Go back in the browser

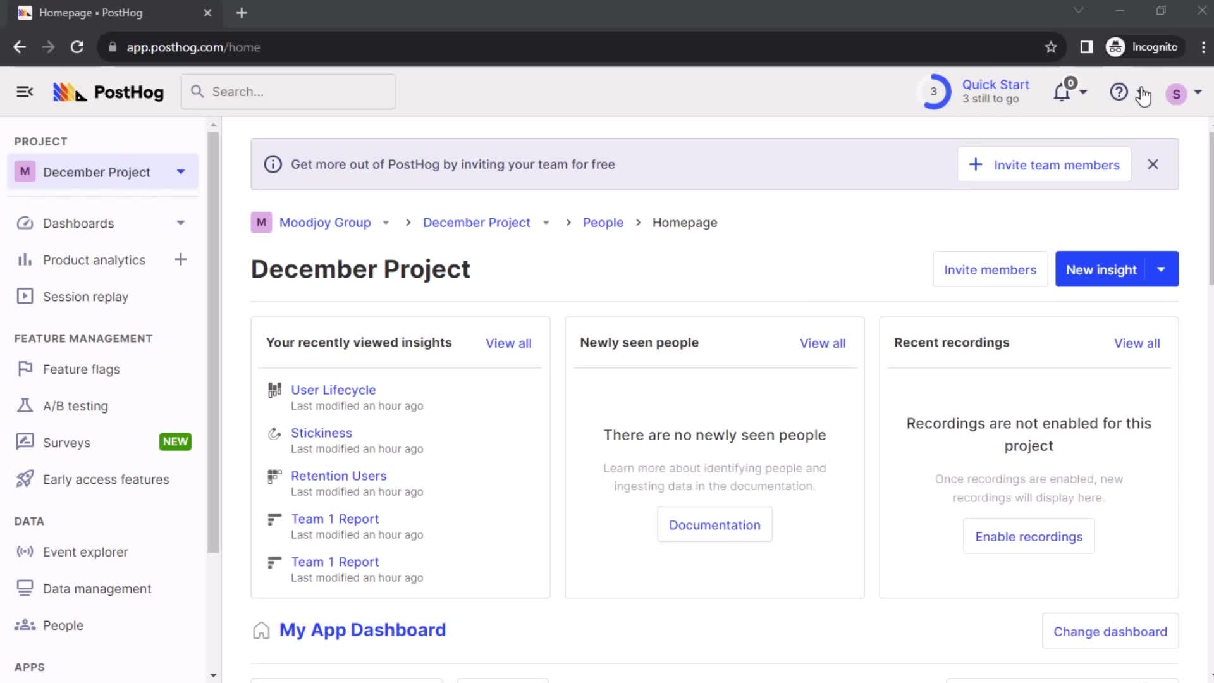pos(20,47)
